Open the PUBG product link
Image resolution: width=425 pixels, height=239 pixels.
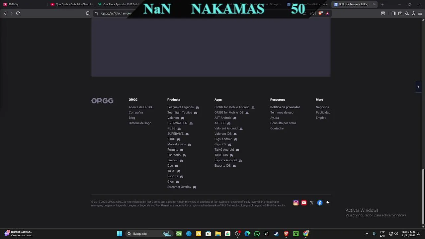coord(171,128)
